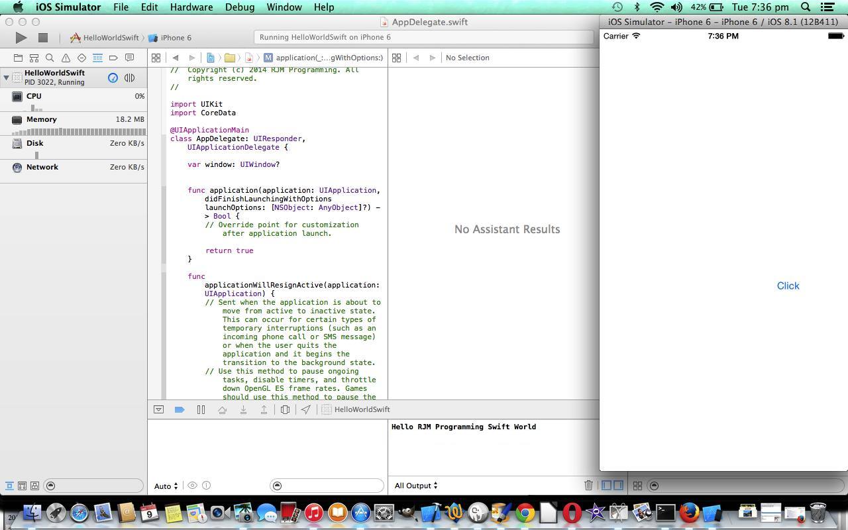
Task: Go back in assistant editor history
Action: (416, 58)
